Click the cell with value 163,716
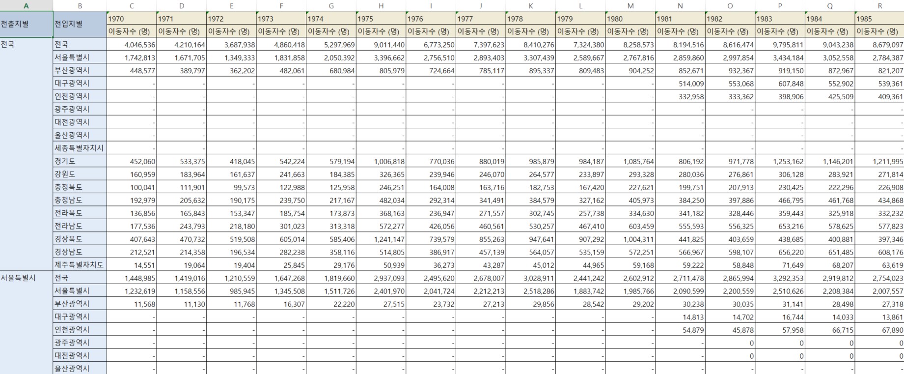 [x=481, y=187]
